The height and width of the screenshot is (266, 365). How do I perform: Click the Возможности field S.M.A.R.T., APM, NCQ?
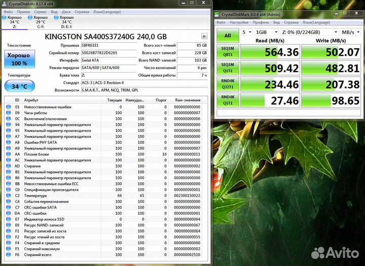tap(144, 90)
